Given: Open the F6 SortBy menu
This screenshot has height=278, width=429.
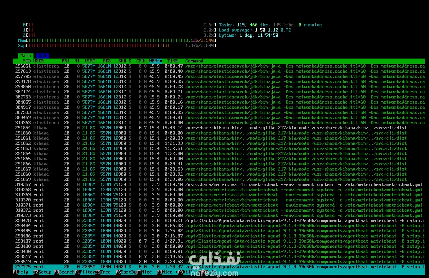Looking at the screenshot, I should point(126,272).
